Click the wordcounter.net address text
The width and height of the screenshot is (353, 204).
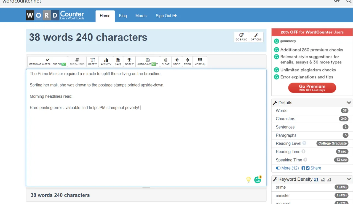[x=22, y=1]
